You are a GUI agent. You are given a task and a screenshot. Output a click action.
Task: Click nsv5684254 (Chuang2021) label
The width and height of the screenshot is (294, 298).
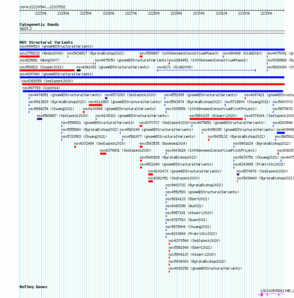pos(51,109)
